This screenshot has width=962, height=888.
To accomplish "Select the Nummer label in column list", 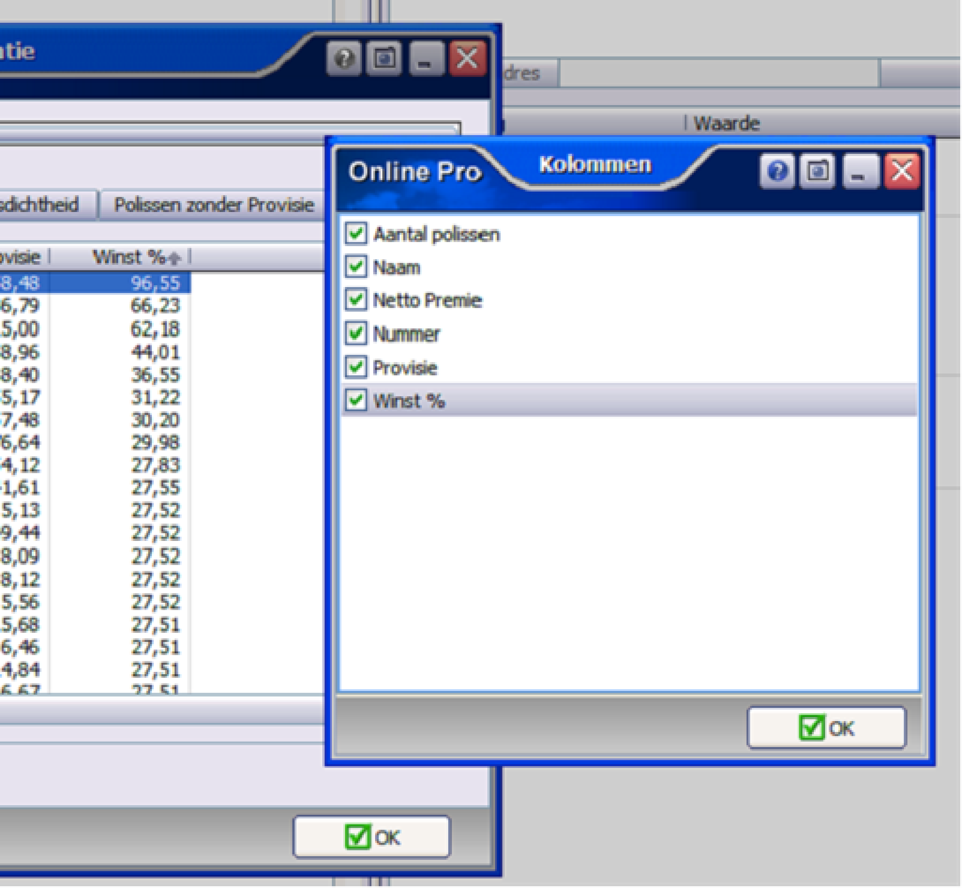I will coord(406,334).
